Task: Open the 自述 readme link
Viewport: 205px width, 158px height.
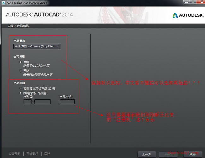Action: tap(47, 154)
